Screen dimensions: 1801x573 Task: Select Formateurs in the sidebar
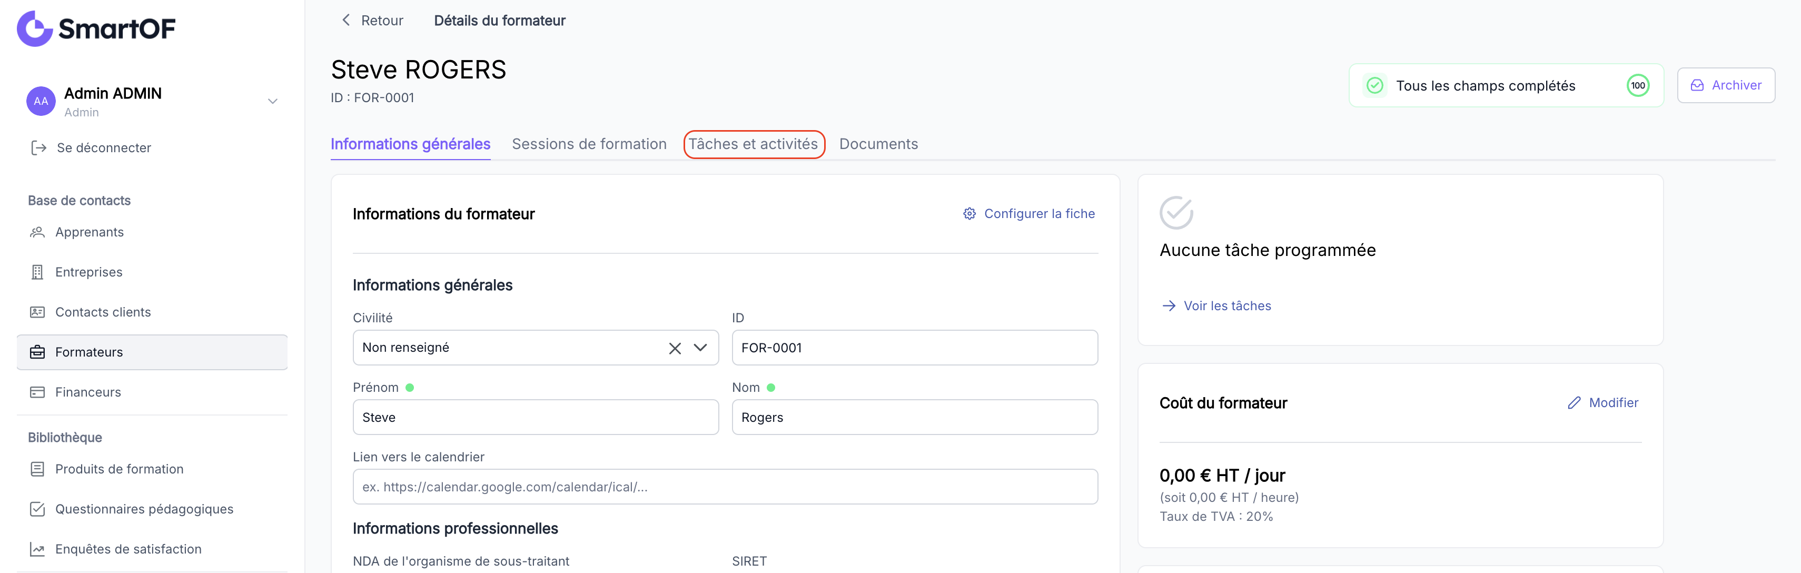point(152,352)
